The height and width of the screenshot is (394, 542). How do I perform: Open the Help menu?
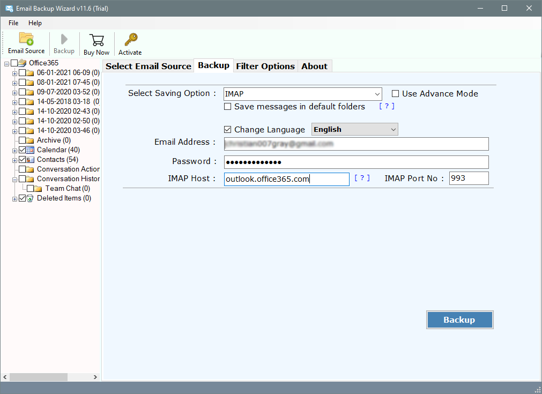point(35,23)
